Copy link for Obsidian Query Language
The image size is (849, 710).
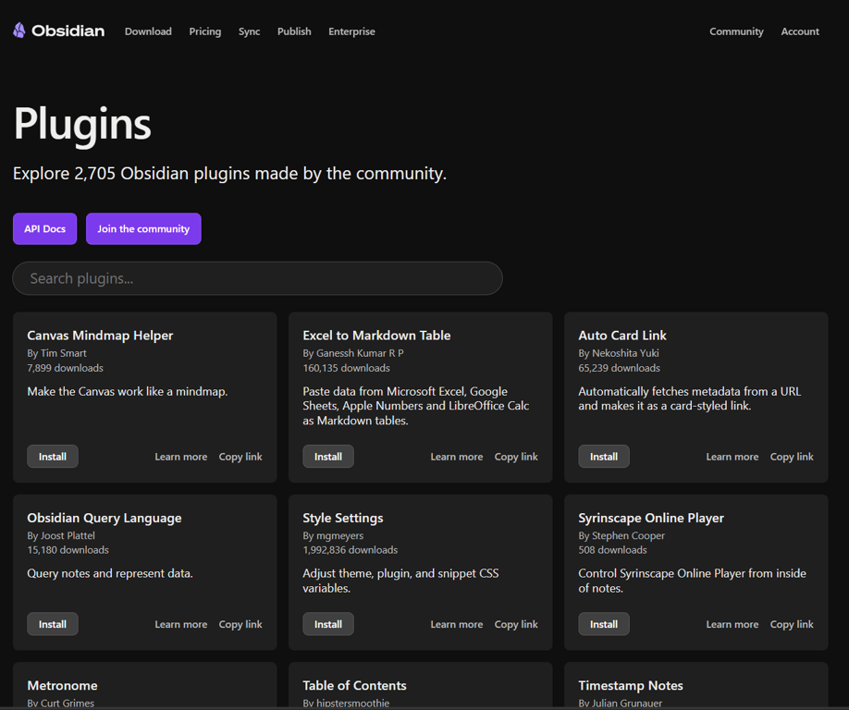(x=240, y=625)
